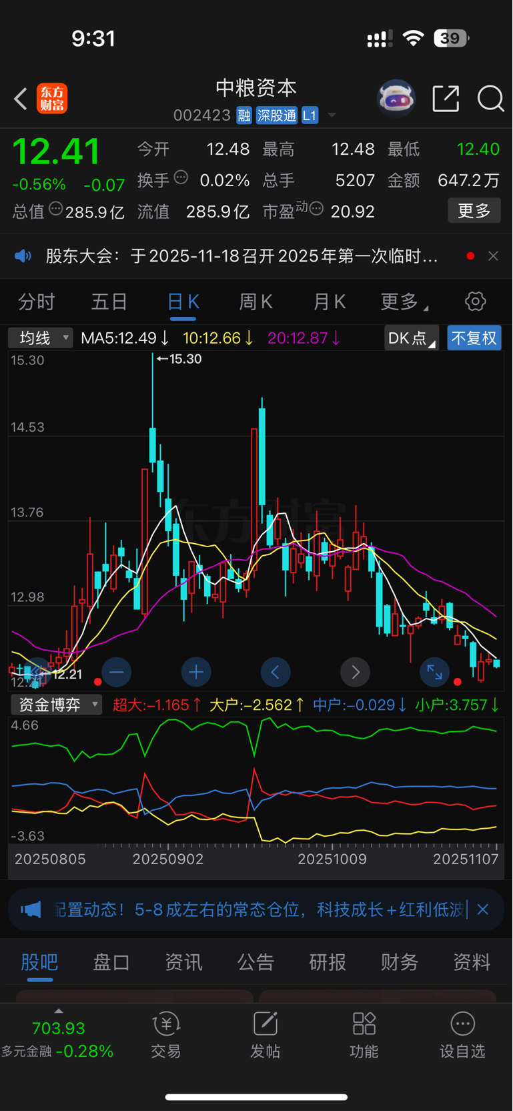Tap the MA5:12.49 indicator value
The width and height of the screenshot is (513, 1111).
[125, 338]
